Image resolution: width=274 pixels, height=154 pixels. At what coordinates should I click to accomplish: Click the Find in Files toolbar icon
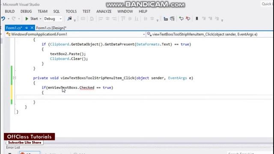coord(69,18)
